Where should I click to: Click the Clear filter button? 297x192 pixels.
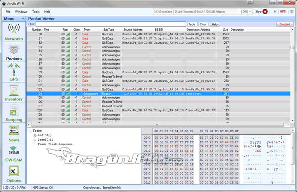[203, 24]
